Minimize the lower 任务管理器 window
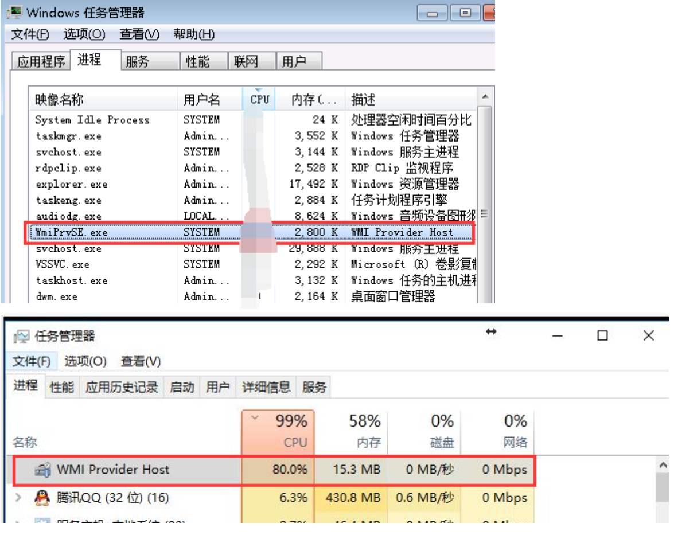Viewport: 674px width, 539px height. [x=558, y=335]
